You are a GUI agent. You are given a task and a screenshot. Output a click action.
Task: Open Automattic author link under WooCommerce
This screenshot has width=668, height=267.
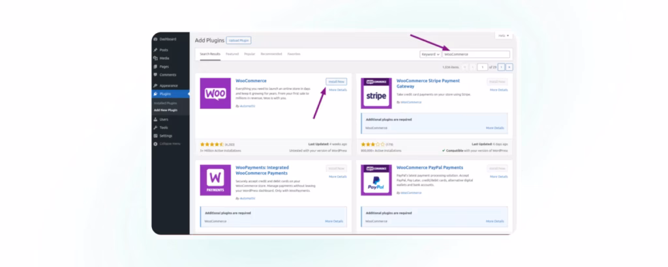click(247, 106)
